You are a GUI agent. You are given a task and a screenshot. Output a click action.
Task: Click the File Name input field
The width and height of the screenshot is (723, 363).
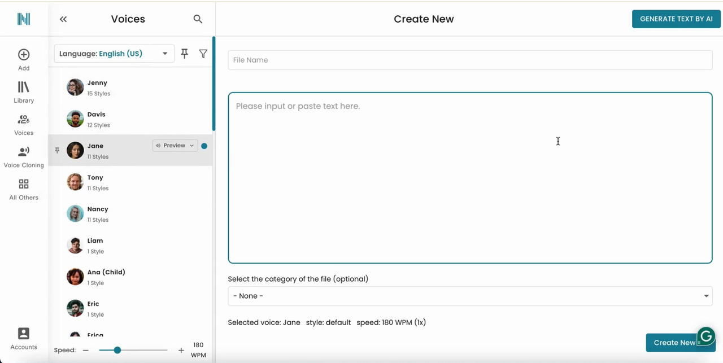tap(470, 60)
